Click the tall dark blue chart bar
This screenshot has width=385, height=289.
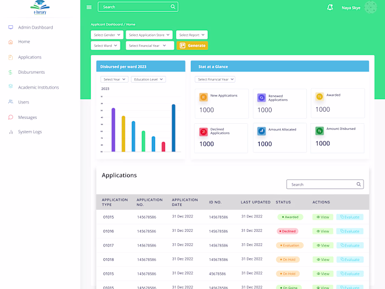pos(174,128)
